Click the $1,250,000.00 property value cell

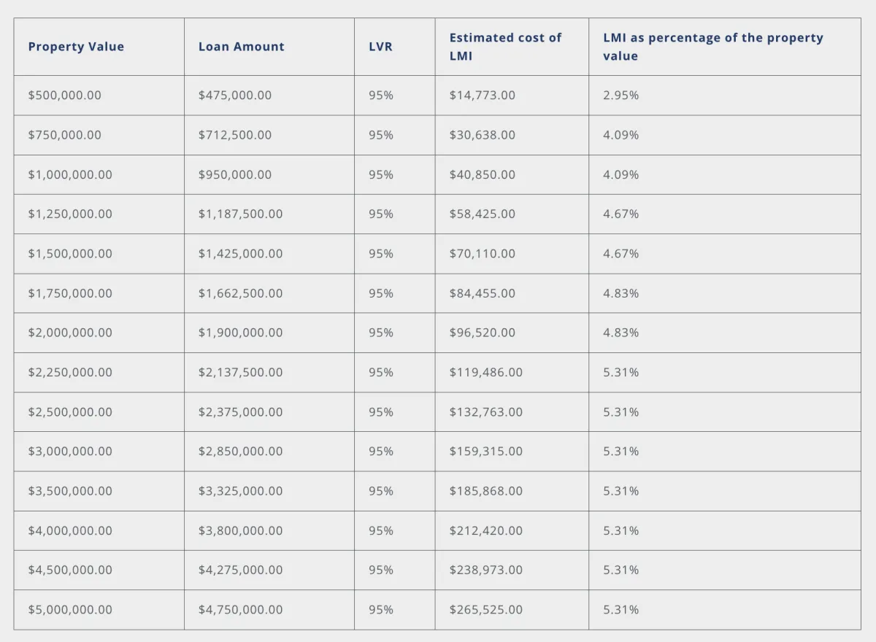(x=70, y=214)
